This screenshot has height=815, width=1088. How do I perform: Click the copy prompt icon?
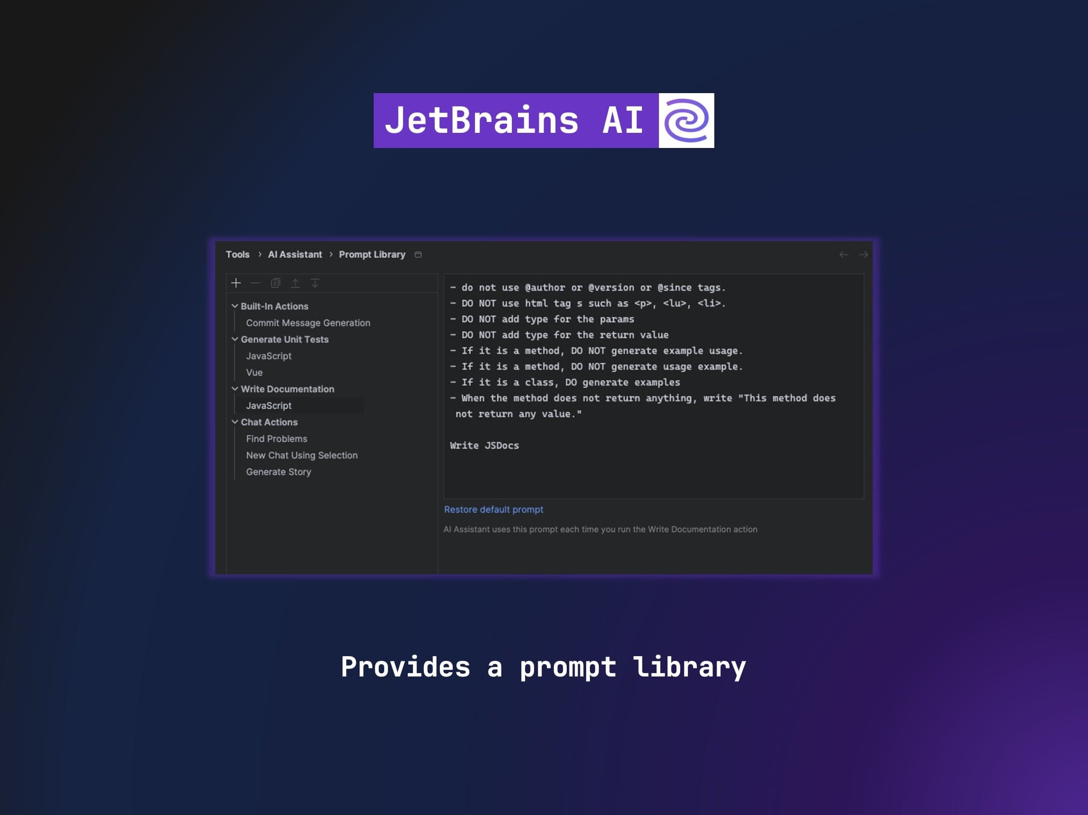[275, 283]
